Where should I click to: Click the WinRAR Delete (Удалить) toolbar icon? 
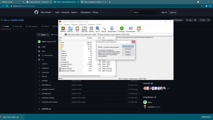pos(91,29)
